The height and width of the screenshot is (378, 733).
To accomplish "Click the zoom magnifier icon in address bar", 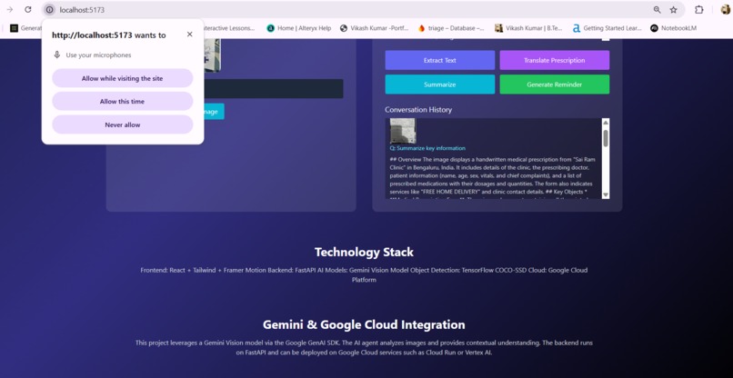I will (x=658, y=9).
